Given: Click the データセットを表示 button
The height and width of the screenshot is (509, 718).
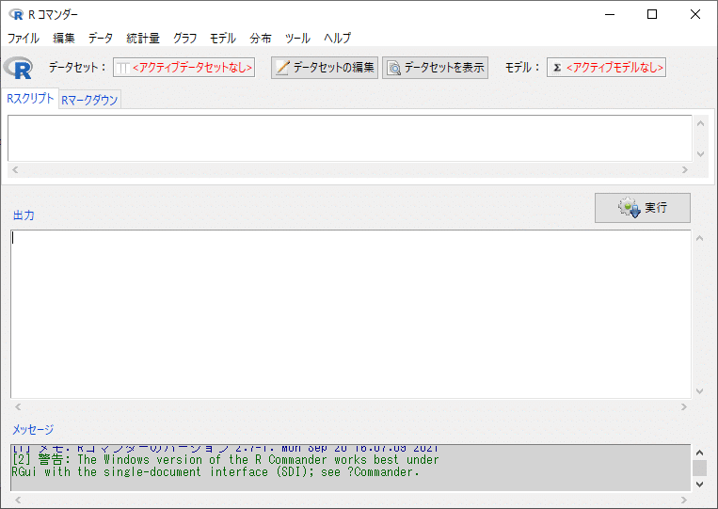Looking at the screenshot, I should coord(435,68).
